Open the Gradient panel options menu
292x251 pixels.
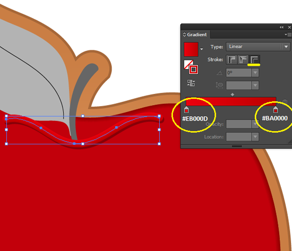point(288,34)
